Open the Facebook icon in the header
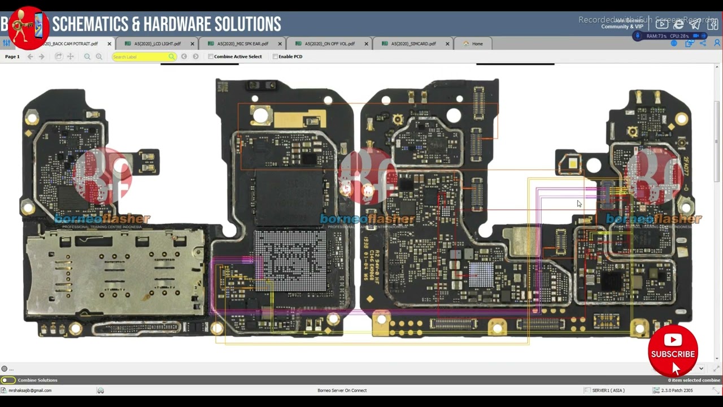 [x=713, y=25]
